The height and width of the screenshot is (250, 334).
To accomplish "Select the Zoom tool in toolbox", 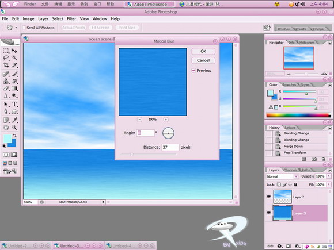I will 14,128.
